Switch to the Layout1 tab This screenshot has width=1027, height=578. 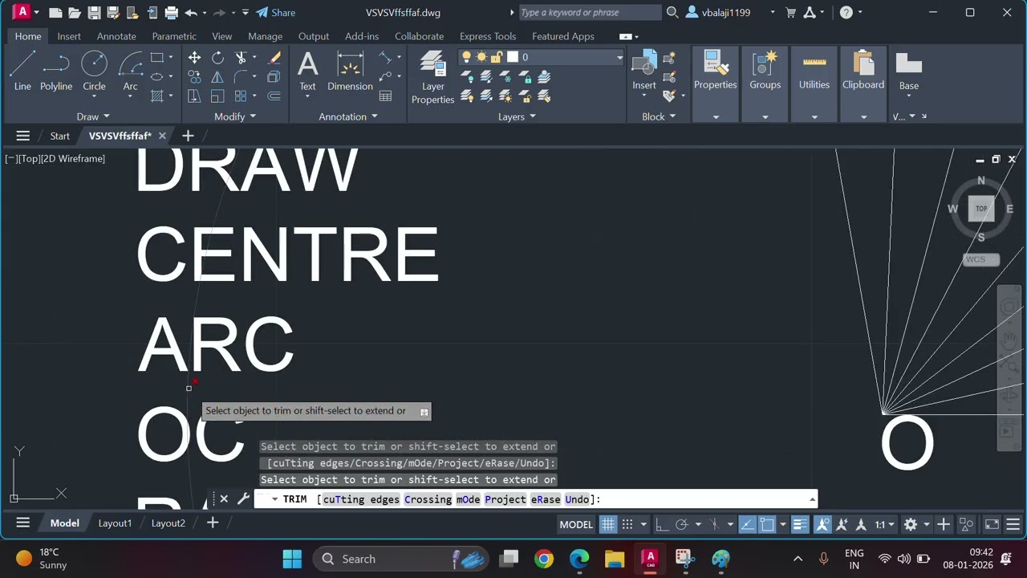115,523
